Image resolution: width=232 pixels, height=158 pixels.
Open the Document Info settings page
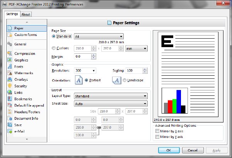pos(26,118)
